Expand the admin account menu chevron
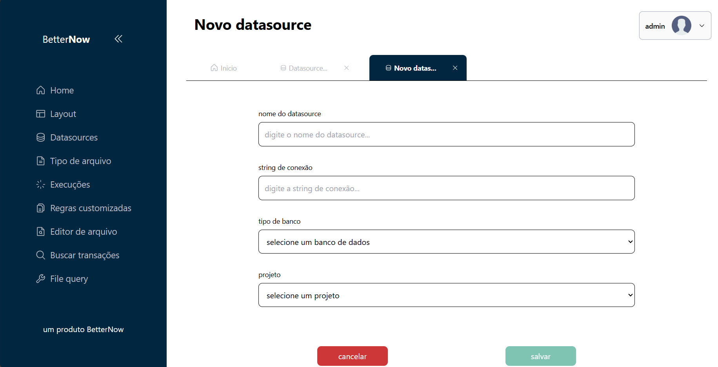 click(702, 26)
